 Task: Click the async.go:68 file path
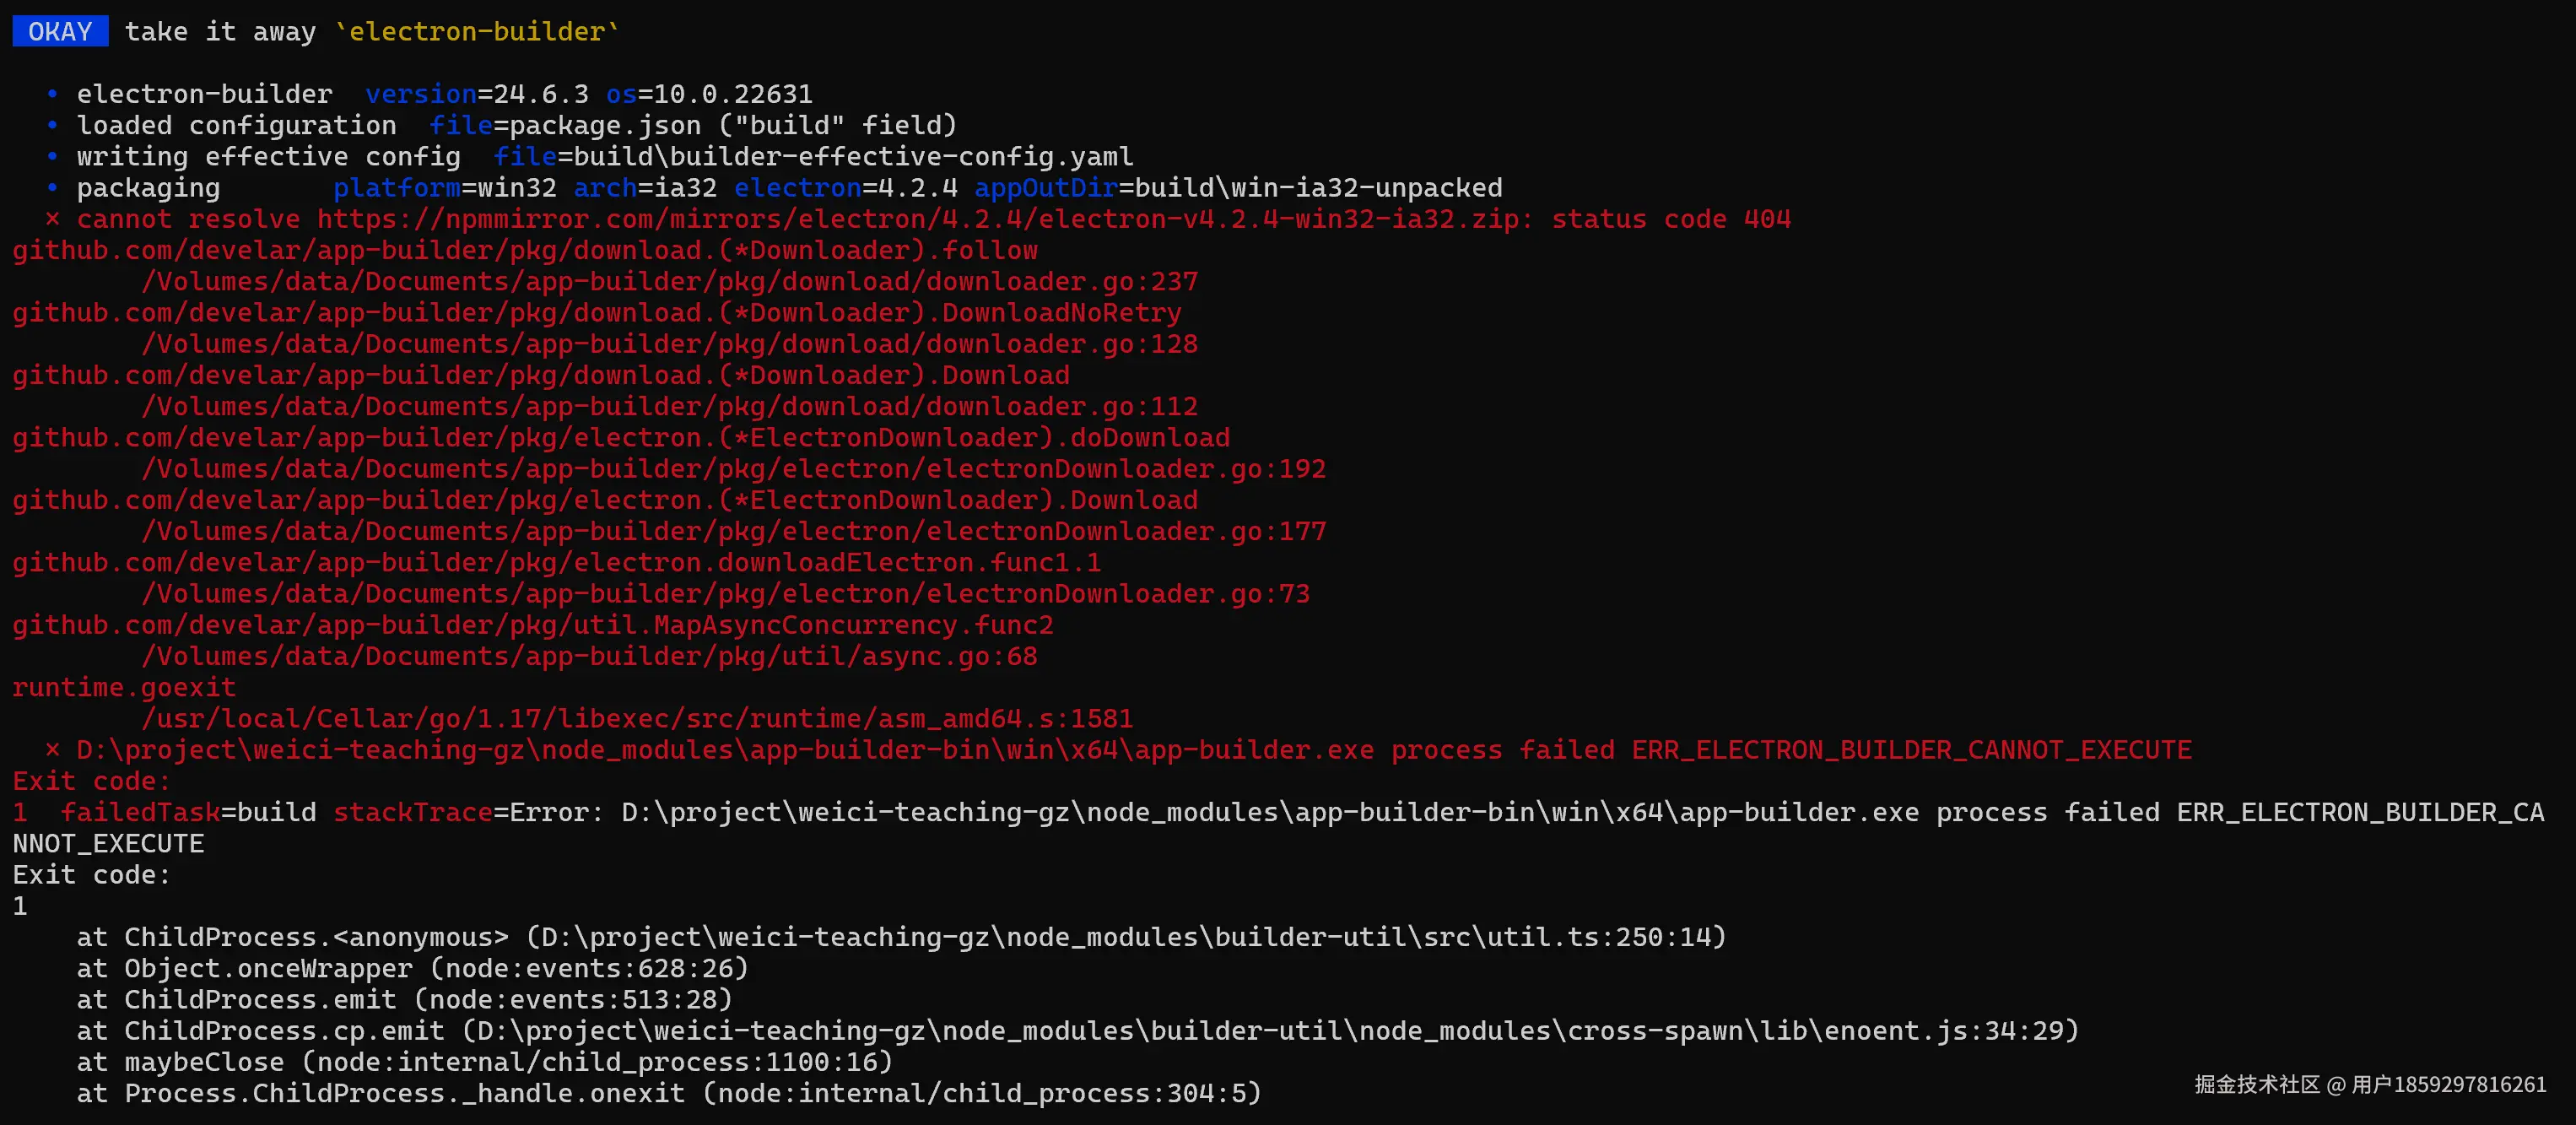(589, 656)
